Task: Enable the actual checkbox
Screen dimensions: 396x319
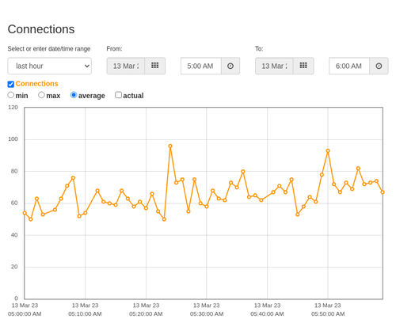Action: (x=119, y=95)
